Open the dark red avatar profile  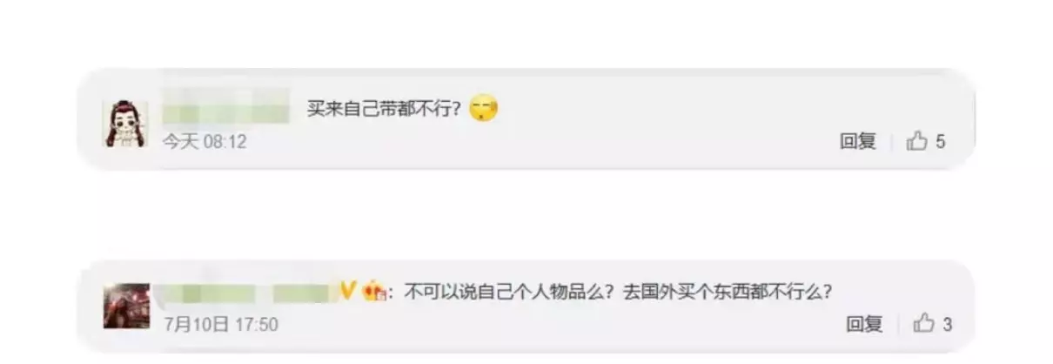tap(127, 305)
